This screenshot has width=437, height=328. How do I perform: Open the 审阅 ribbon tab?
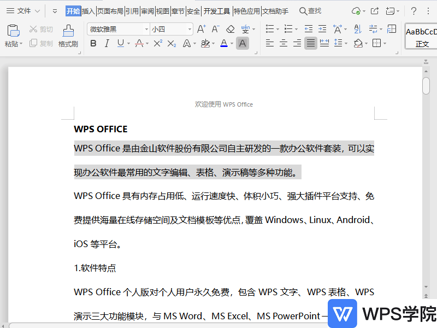pos(146,10)
